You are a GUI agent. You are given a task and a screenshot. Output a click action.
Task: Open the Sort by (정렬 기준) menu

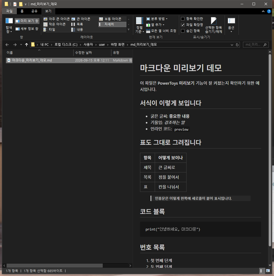pyautogui.click(x=140, y=25)
